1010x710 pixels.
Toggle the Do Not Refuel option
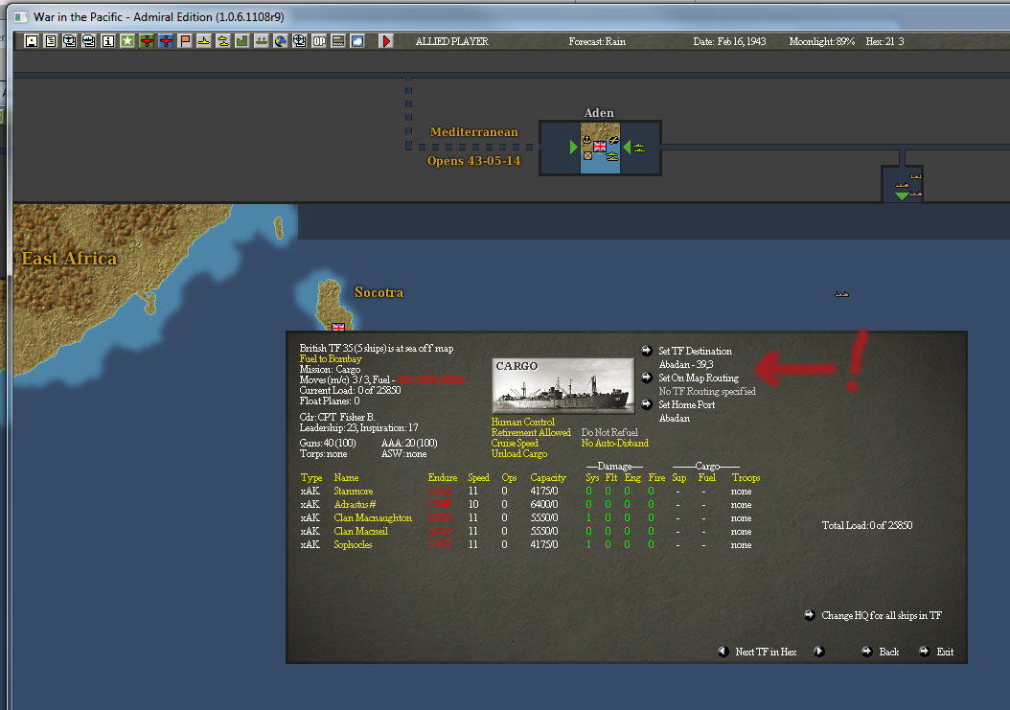(609, 432)
